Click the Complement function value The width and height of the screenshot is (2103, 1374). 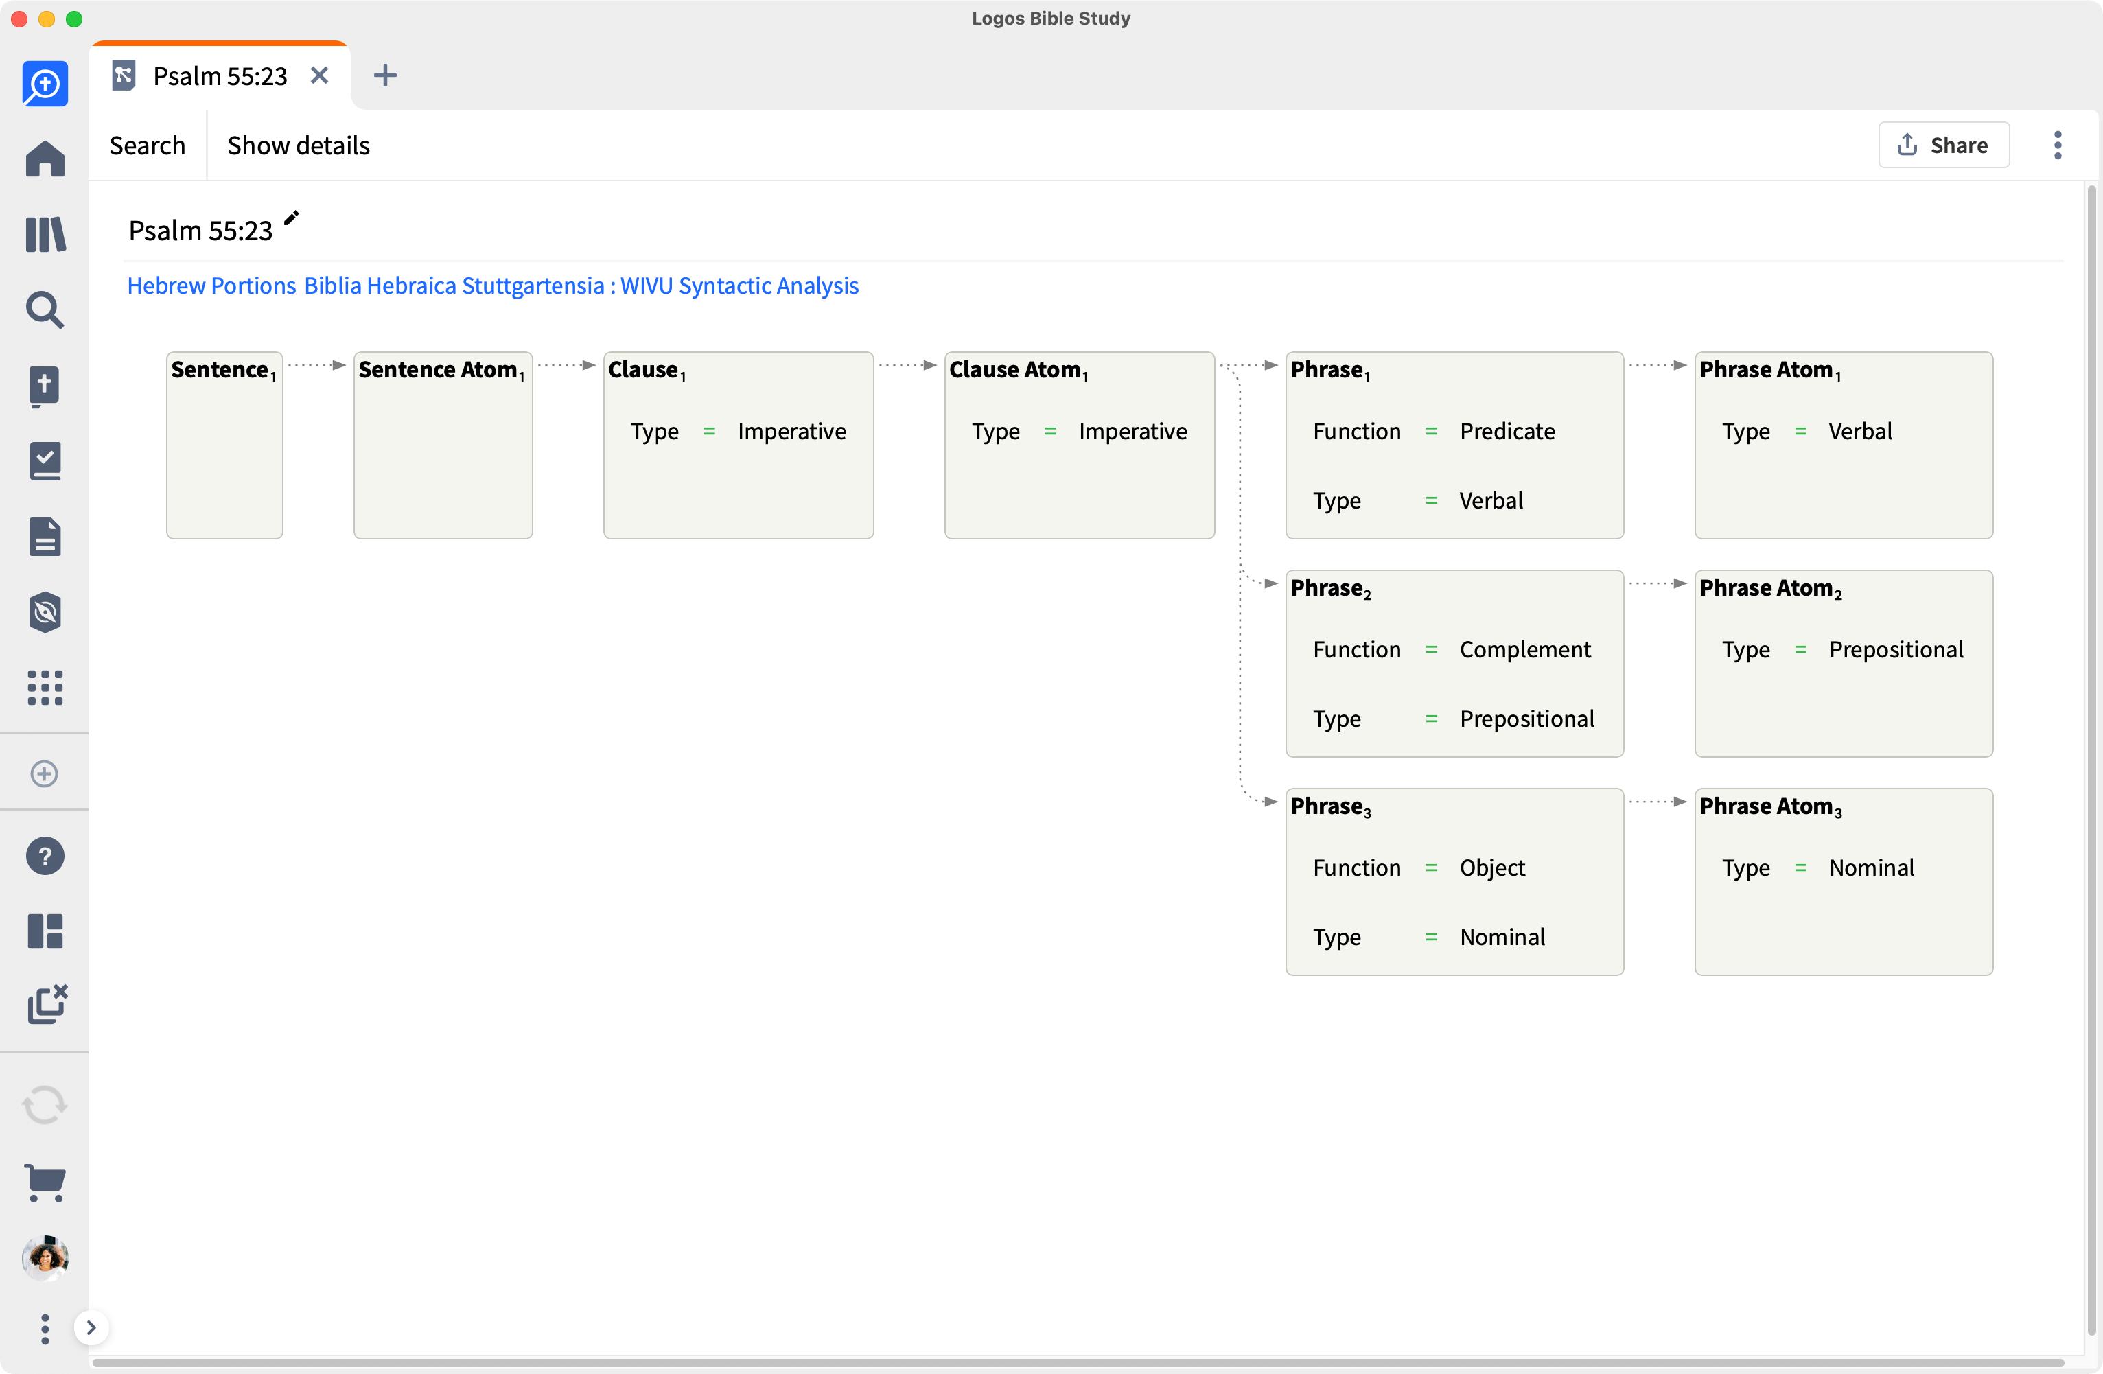point(1525,649)
